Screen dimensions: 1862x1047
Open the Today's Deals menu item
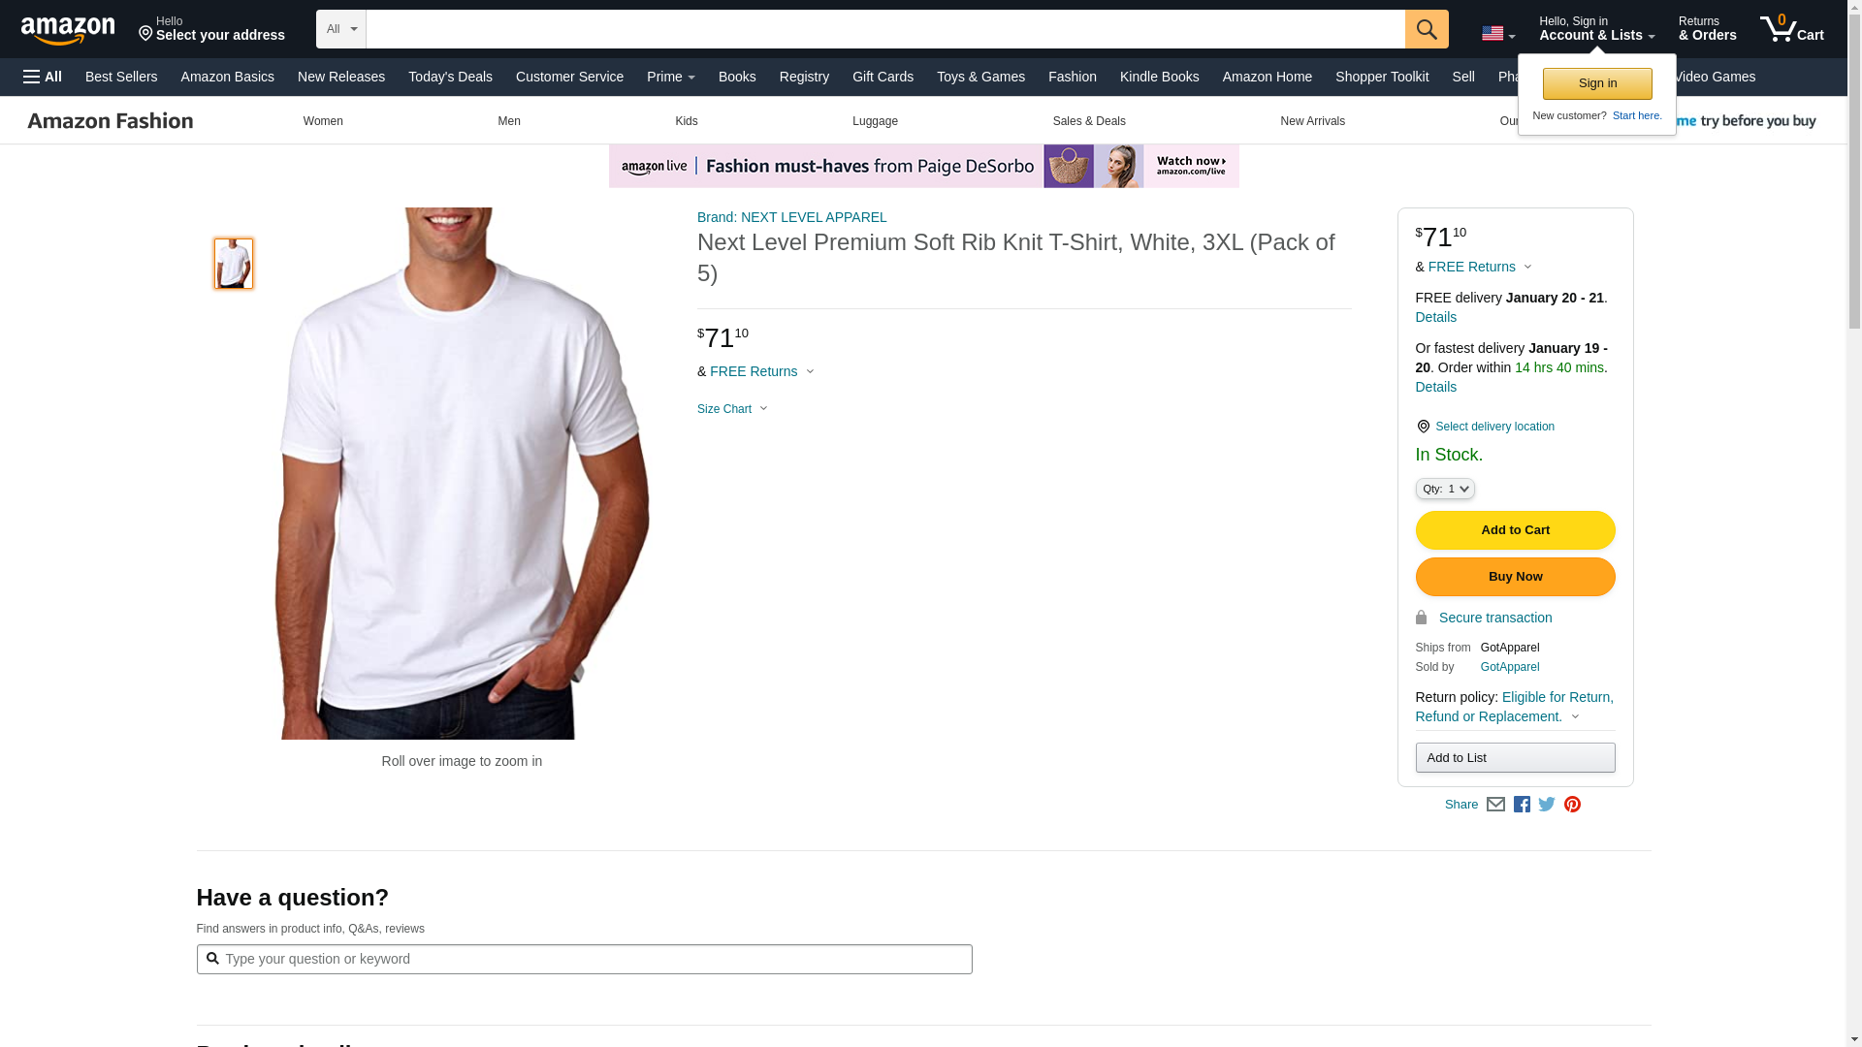pyautogui.click(x=450, y=77)
